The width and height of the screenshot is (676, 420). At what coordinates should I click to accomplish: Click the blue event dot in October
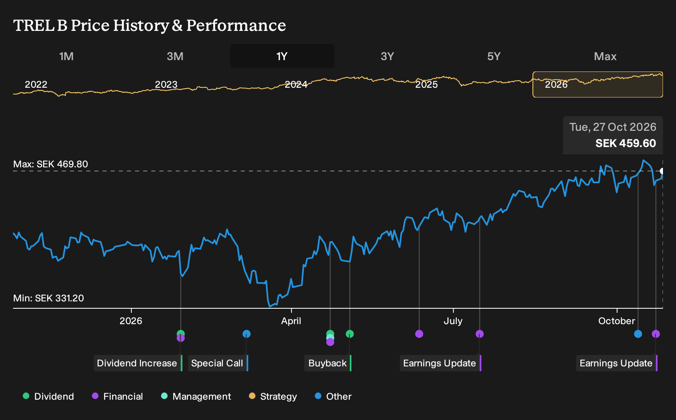point(638,334)
